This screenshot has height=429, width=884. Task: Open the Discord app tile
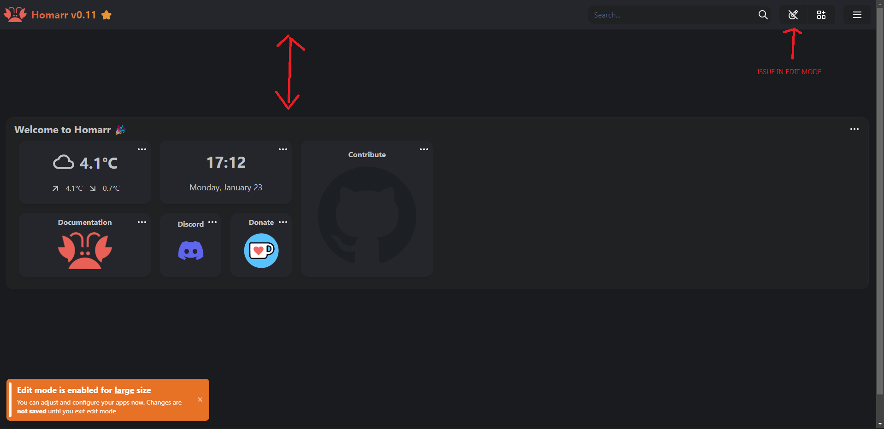pos(190,250)
